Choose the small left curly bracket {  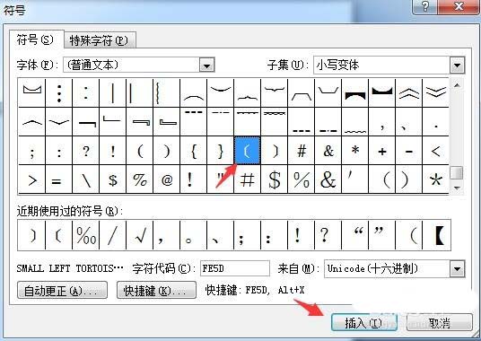(x=193, y=151)
